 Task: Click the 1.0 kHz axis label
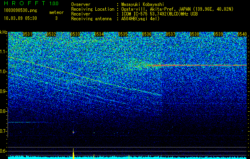3,72
